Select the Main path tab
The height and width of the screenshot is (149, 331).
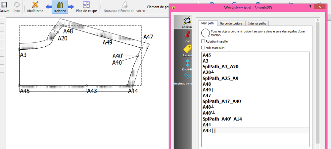point(208,23)
